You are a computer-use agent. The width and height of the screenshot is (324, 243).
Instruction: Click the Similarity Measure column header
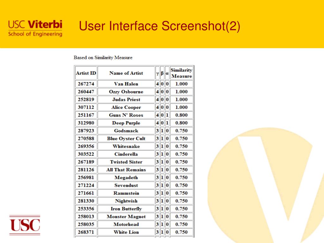(181, 73)
